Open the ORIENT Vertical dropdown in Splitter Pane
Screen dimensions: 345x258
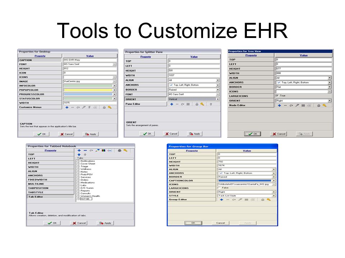pyautogui.click(x=218, y=99)
